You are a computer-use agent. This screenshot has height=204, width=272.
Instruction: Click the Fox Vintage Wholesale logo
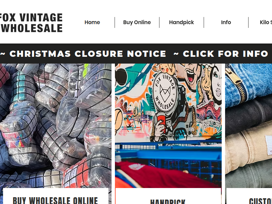tap(31, 23)
